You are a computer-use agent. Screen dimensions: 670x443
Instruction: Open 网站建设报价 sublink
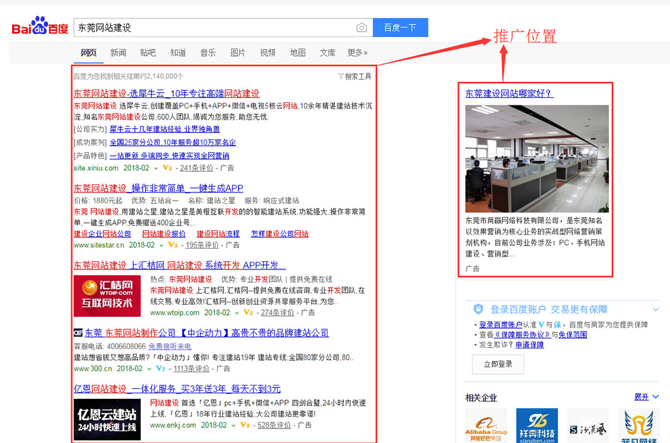click(164, 234)
